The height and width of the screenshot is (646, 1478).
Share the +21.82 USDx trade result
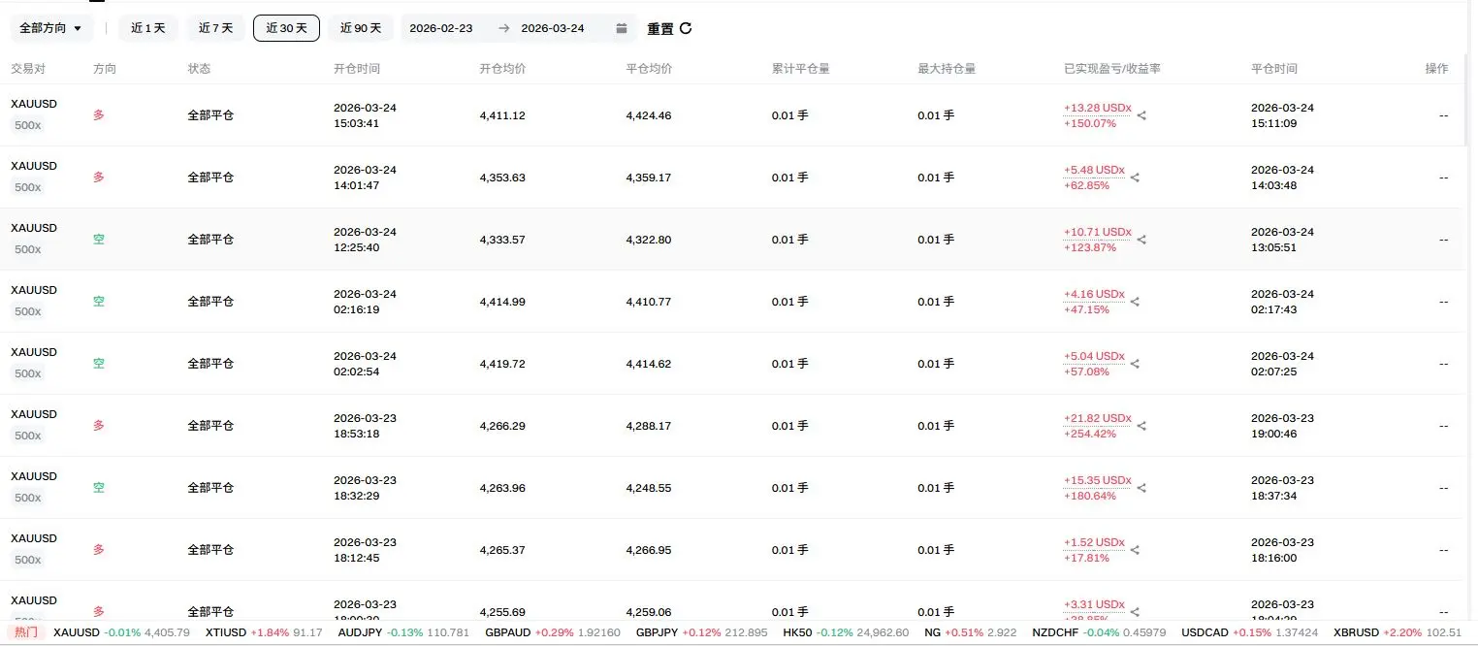1141,426
